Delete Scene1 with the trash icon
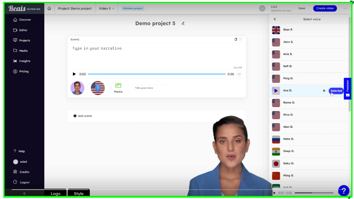 (x=241, y=39)
